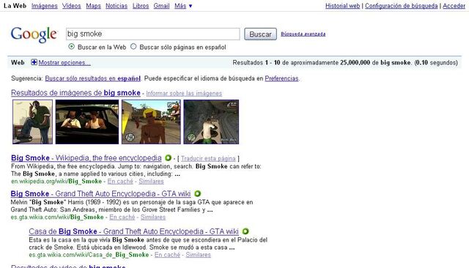Open En caché for es.gta.wikia.com/wiki/Big_Smoke
The width and height of the screenshot is (469, 268).
coord(122,217)
